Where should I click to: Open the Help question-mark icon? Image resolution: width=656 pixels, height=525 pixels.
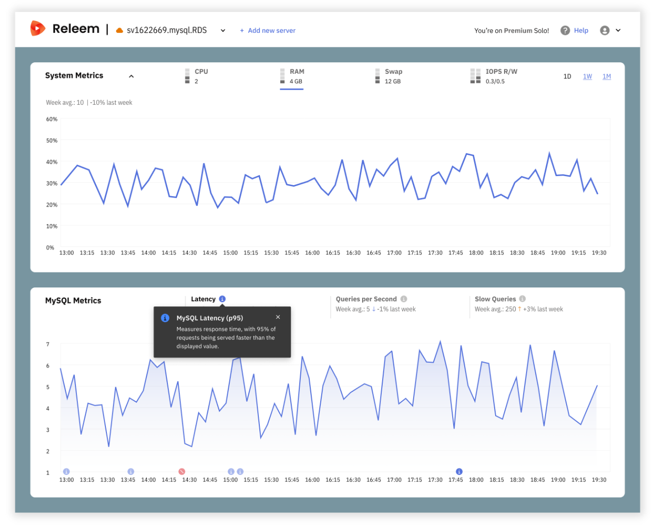(x=564, y=30)
